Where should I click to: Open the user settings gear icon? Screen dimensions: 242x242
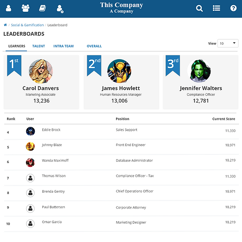pyautogui.click(x=60, y=9)
